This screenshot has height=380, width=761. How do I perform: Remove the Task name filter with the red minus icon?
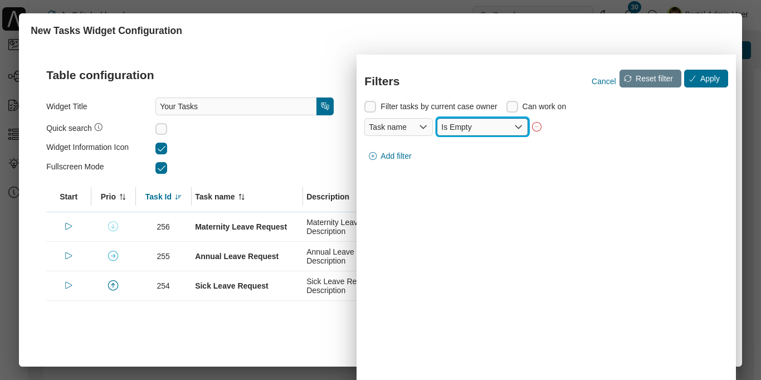click(536, 126)
